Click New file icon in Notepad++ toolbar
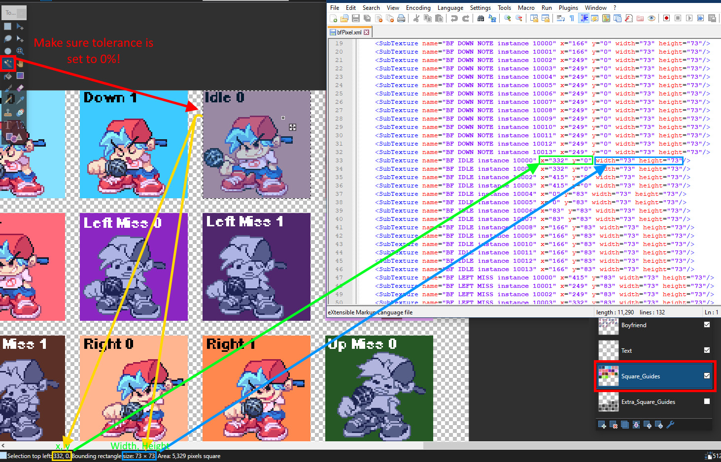This screenshot has width=721, height=462. pos(333,18)
